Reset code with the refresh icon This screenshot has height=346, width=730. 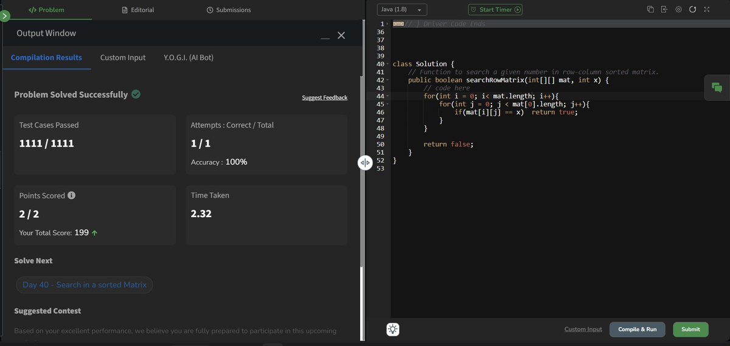[x=692, y=10]
